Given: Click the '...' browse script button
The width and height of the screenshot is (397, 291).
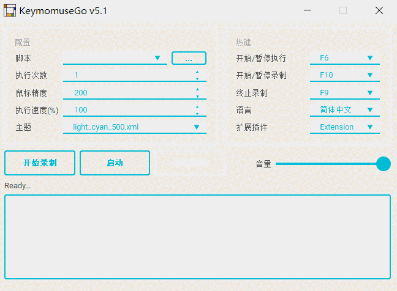Looking at the screenshot, I should coord(189,58).
